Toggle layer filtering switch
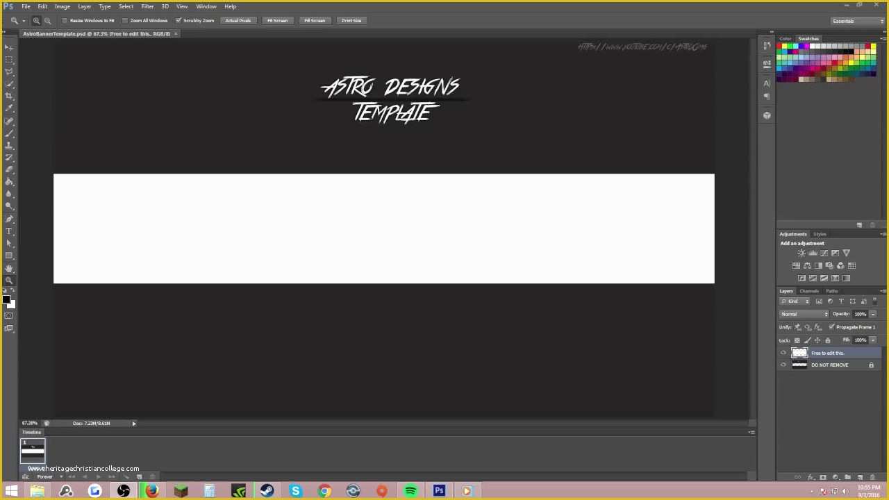 click(874, 301)
